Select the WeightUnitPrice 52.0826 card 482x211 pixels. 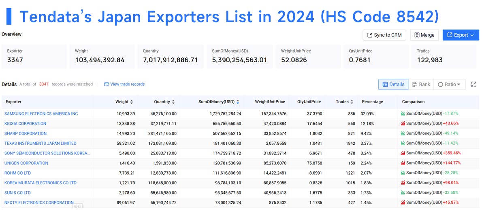308,57
